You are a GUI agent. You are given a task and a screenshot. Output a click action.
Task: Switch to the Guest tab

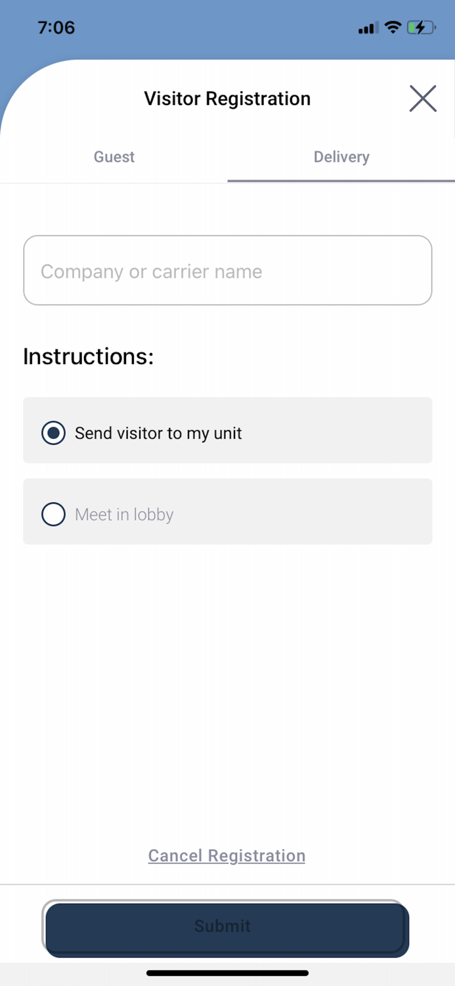pyautogui.click(x=114, y=156)
